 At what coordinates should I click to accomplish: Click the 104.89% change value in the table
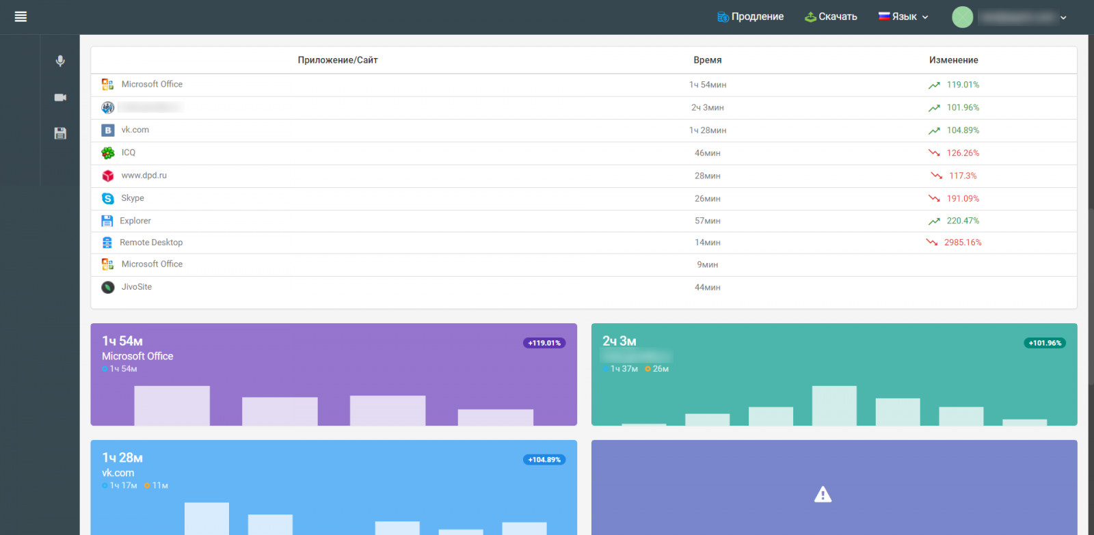pos(963,131)
